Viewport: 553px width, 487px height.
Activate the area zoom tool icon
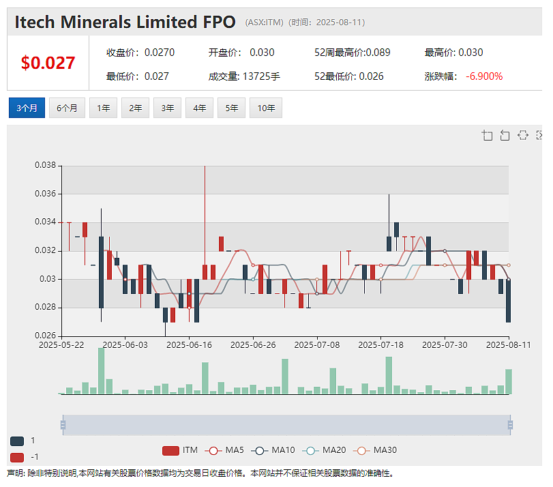click(x=487, y=135)
